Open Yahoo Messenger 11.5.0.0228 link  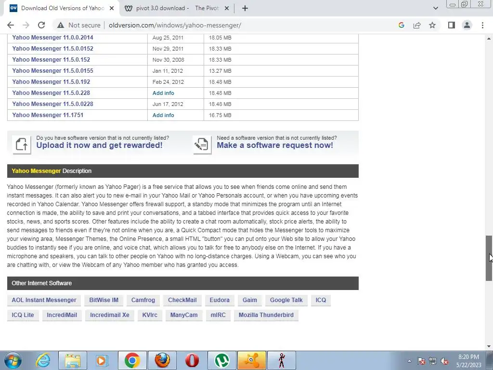[x=52, y=104]
